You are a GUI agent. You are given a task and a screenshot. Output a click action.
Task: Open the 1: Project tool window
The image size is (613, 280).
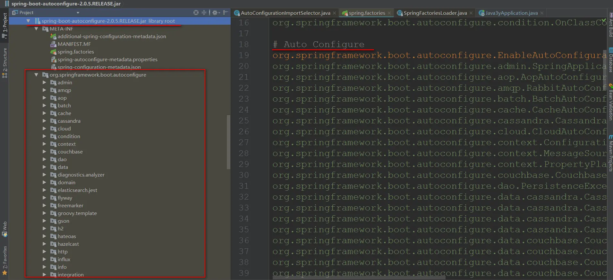[x=4, y=26]
